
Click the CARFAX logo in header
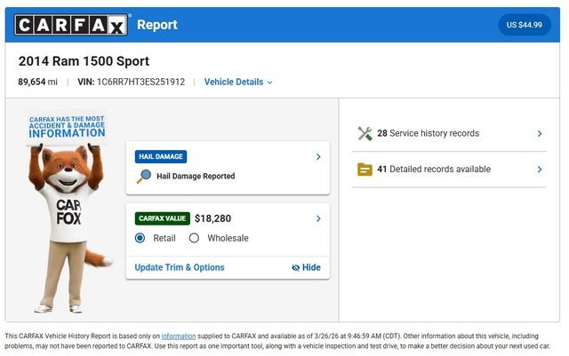coord(71,25)
